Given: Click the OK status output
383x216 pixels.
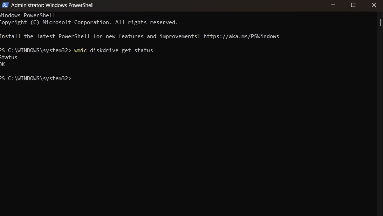Looking at the screenshot, I should click(3, 64).
